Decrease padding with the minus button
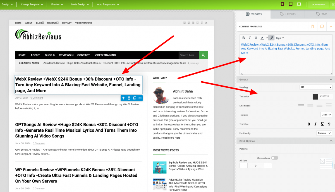335x192 pixels. coord(244,166)
